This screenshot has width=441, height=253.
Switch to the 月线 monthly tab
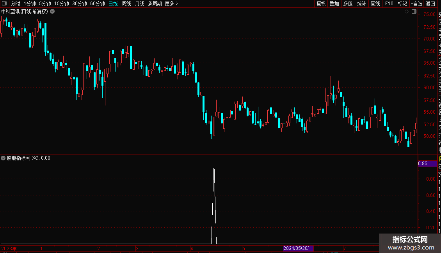point(139,4)
